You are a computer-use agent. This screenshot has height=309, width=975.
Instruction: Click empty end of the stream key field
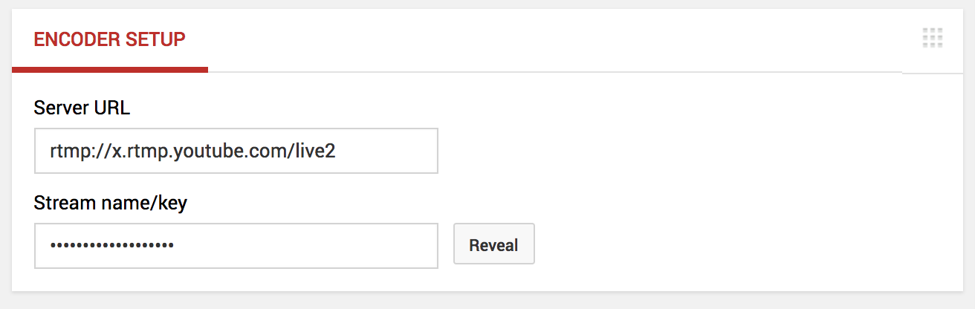[x=334, y=245]
